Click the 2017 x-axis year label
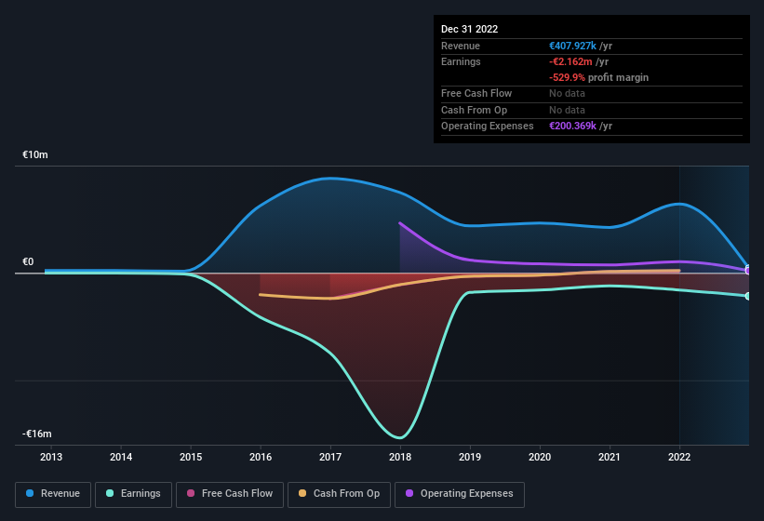764x521 pixels. pos(330,457)
